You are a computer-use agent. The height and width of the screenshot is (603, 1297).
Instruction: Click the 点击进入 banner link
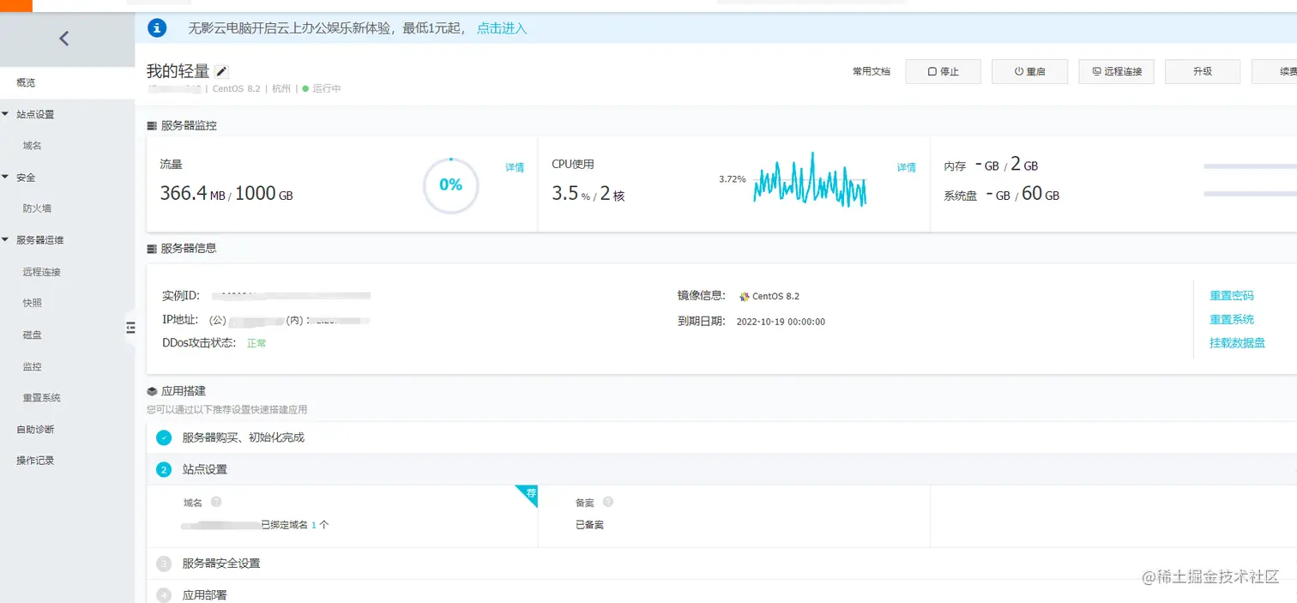click(502, 28)
